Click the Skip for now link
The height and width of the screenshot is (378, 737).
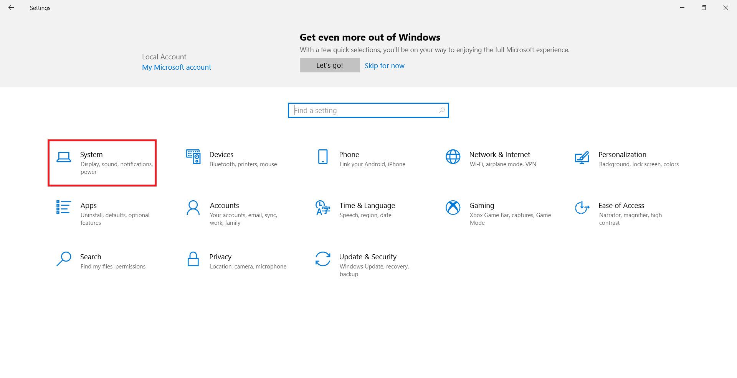coord(384,65)
